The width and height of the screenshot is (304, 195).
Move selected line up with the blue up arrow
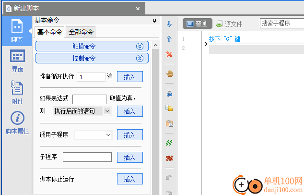pos(169,39)
